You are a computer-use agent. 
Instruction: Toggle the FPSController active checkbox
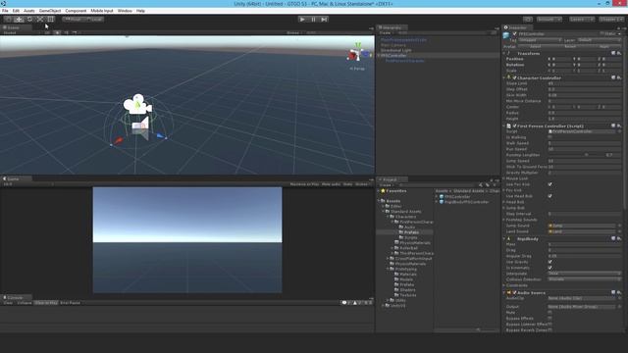pyautogui.click(x=514, y=34)
